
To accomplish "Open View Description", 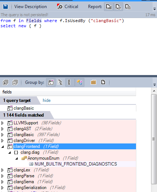I will [31, 7].
